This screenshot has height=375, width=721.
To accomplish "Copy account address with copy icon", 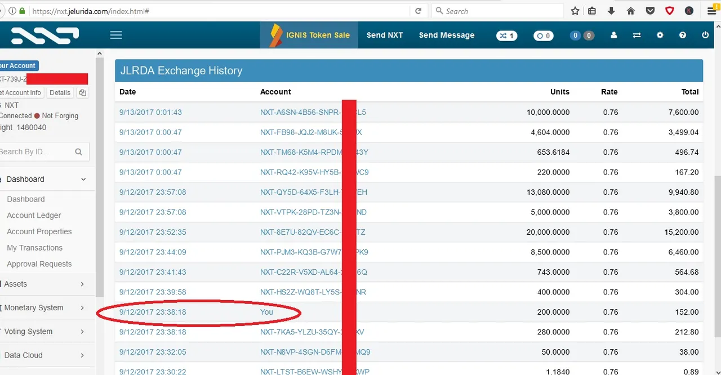I will click(x=82, y=93).
